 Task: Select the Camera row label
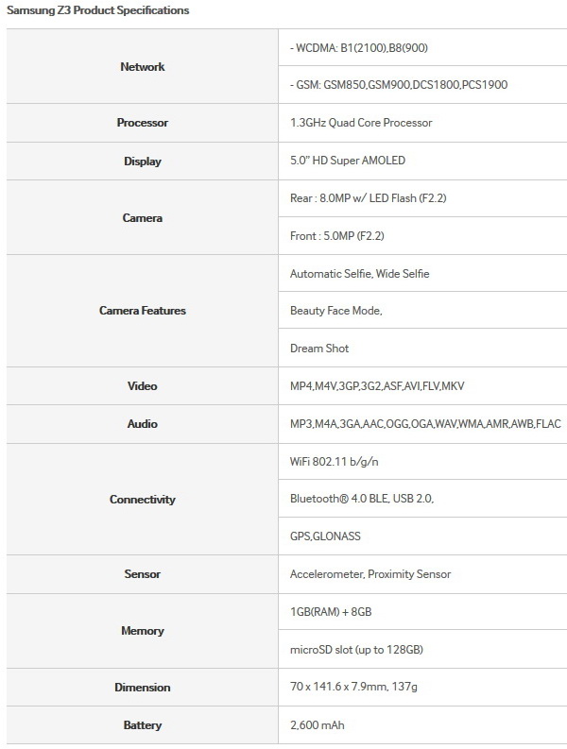pos(142,217)
